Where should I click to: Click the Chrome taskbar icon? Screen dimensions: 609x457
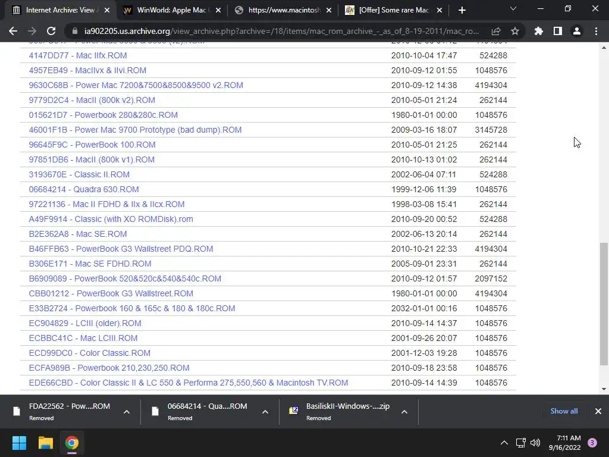(x=72, y=443)
